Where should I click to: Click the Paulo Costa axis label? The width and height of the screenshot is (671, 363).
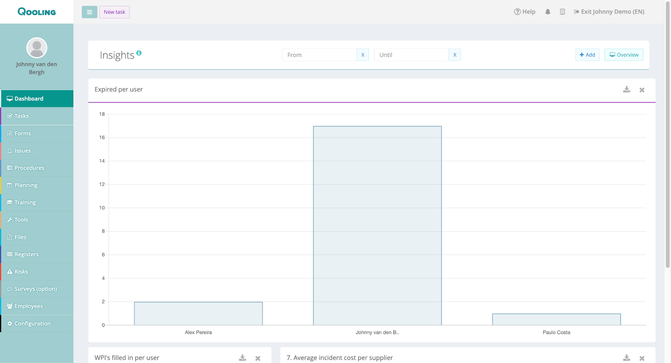(x=557, y=332)
